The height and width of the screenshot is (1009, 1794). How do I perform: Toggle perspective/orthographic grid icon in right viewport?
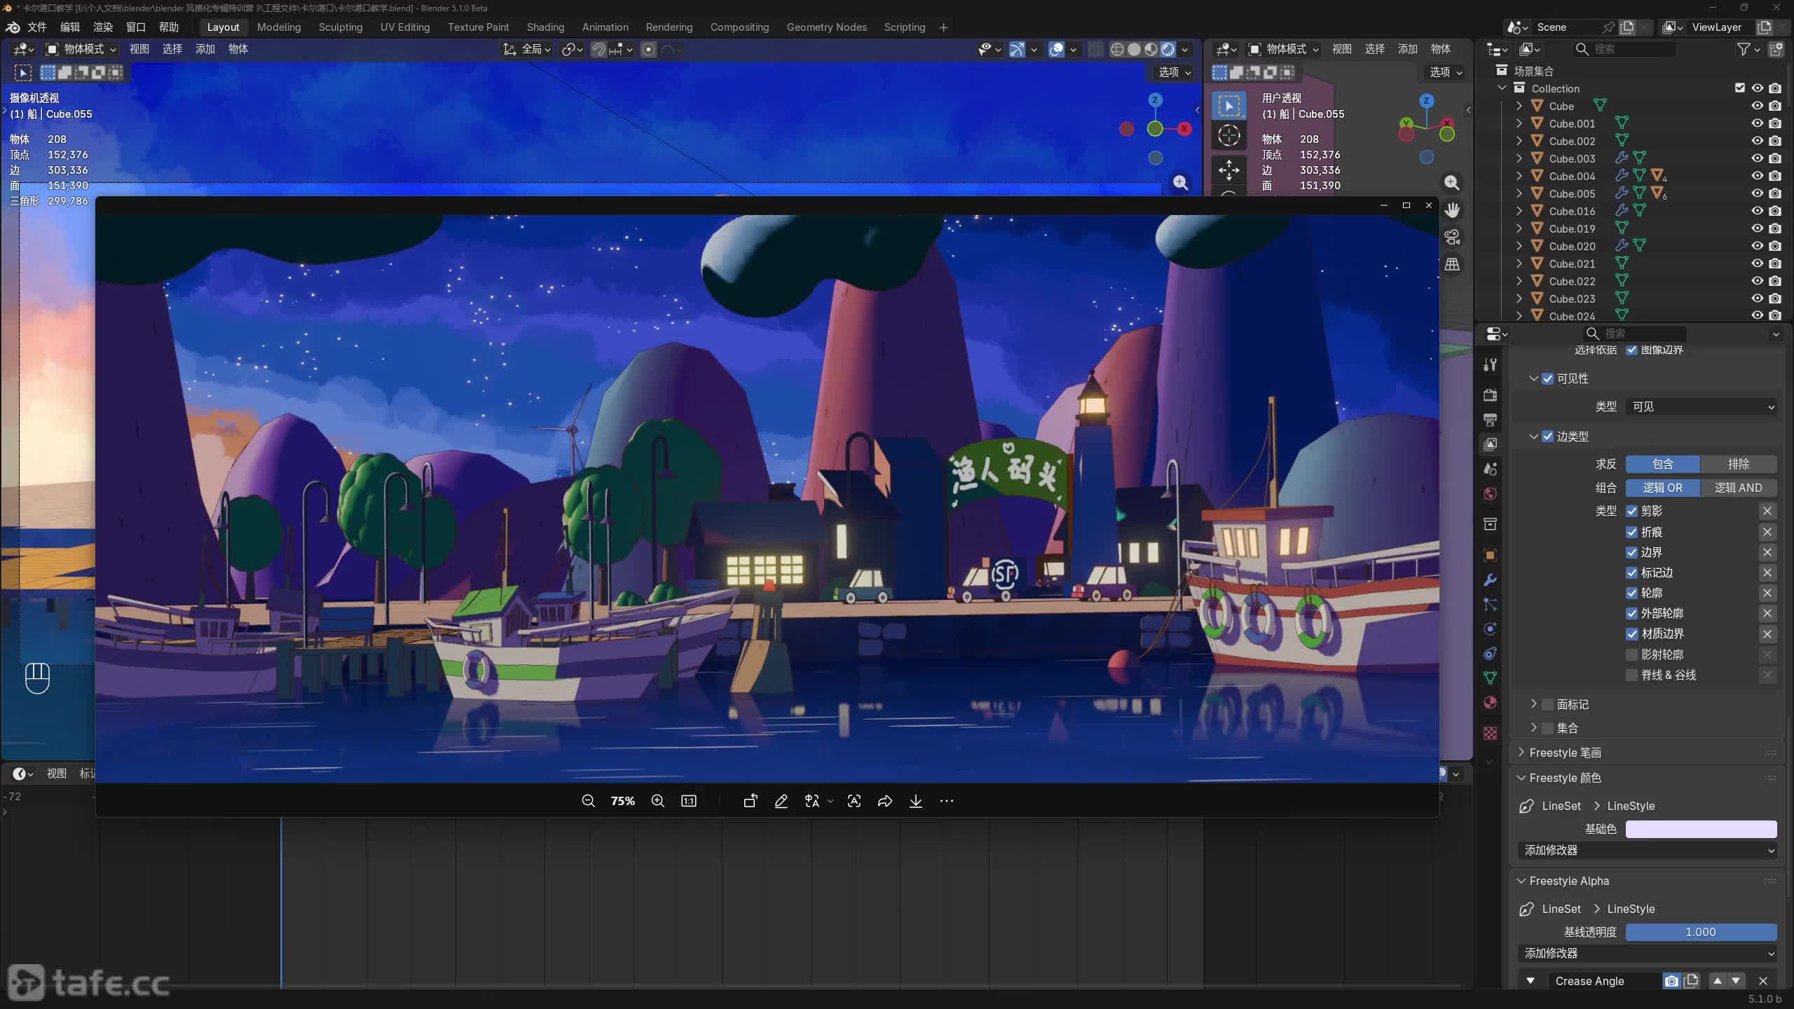(x=1452, y=265)
